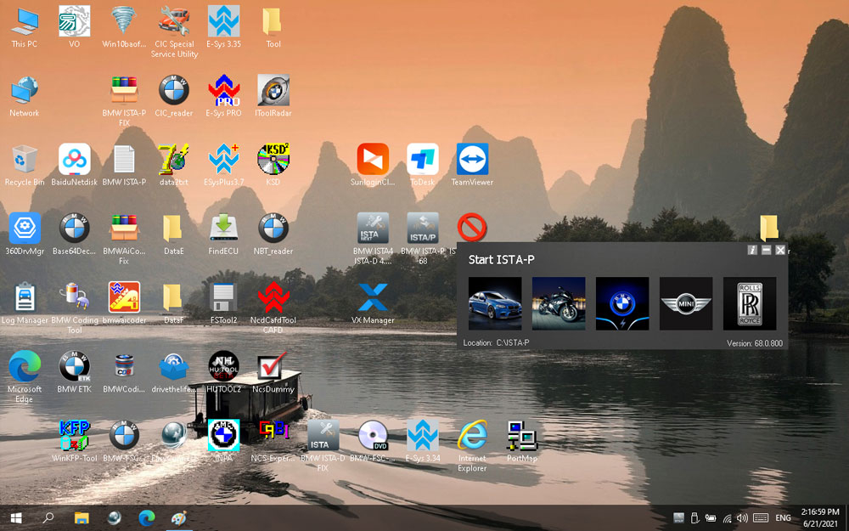Viewport: 849px width, 531px height.
Task: Select the BMW car thumbnail in ISTA-P
Action: tap(495, 303)
